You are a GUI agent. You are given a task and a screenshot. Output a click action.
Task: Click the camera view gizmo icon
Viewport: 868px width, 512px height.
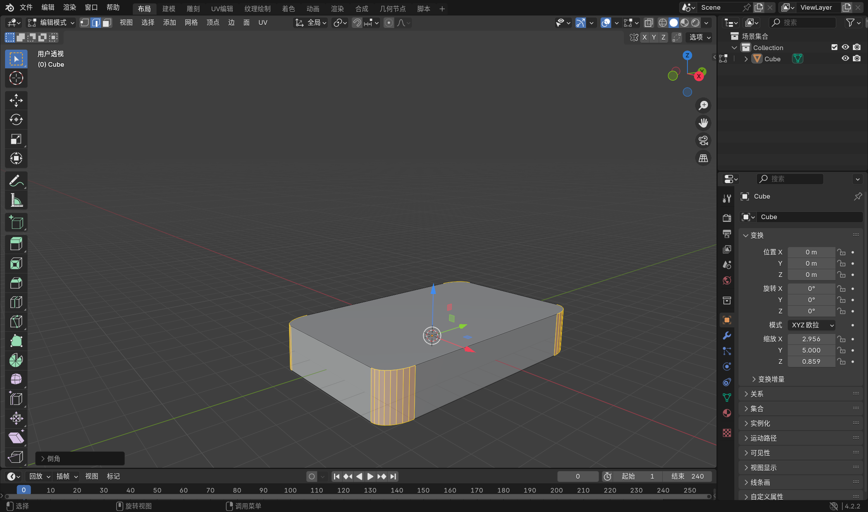pyautogui.click(x=703, y=140)
